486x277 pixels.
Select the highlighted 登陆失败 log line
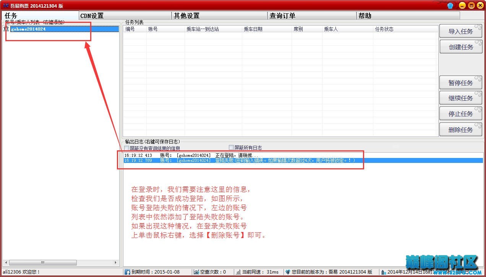coord(303,161)
